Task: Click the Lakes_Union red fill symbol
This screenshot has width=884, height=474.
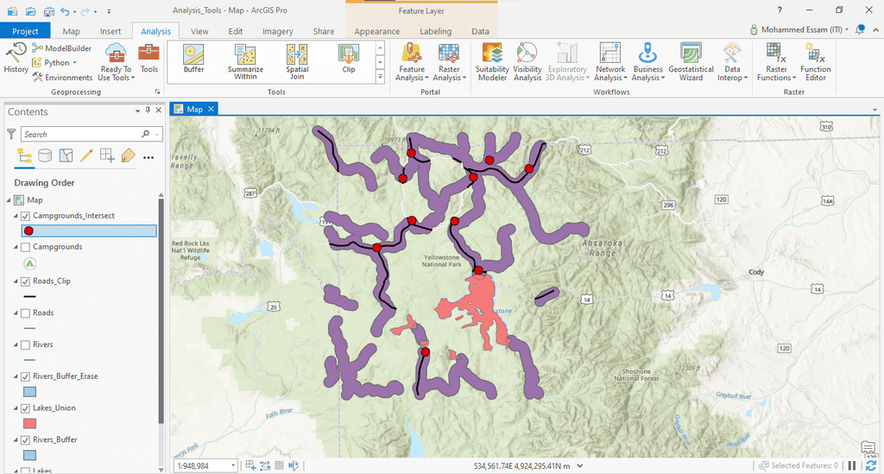Action: [x=29, y=423]
